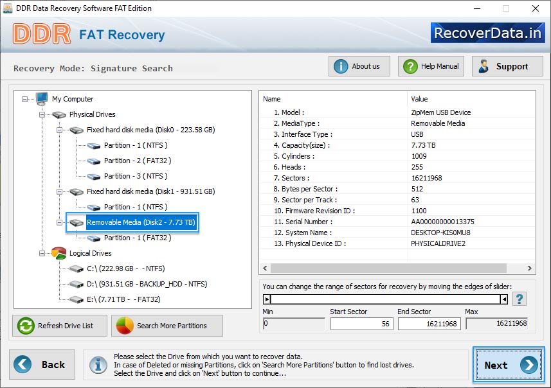This screenshot has height=388, width=551.
Task: Click the slider help question mark icon
Action: (x=519, y=299)
